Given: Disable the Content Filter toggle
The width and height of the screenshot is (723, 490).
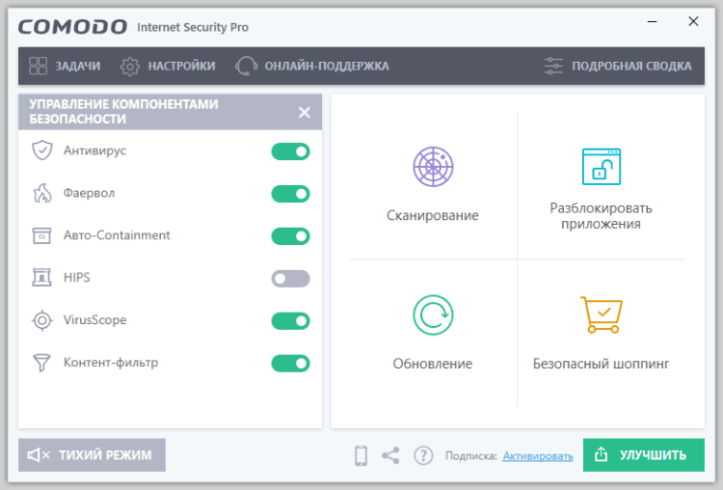Looking at the screenshot, I should click(x=290, y=364).
